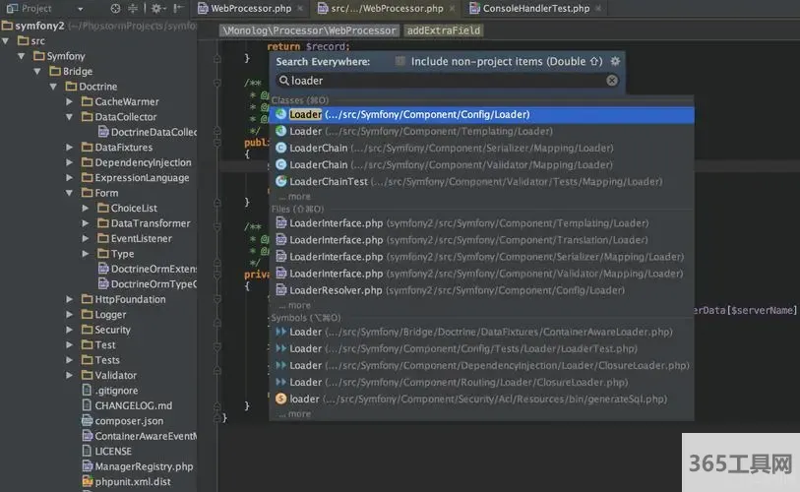Collapse the Doctrine folder
This screenshot has width=800, height=492.
[54, 87]
